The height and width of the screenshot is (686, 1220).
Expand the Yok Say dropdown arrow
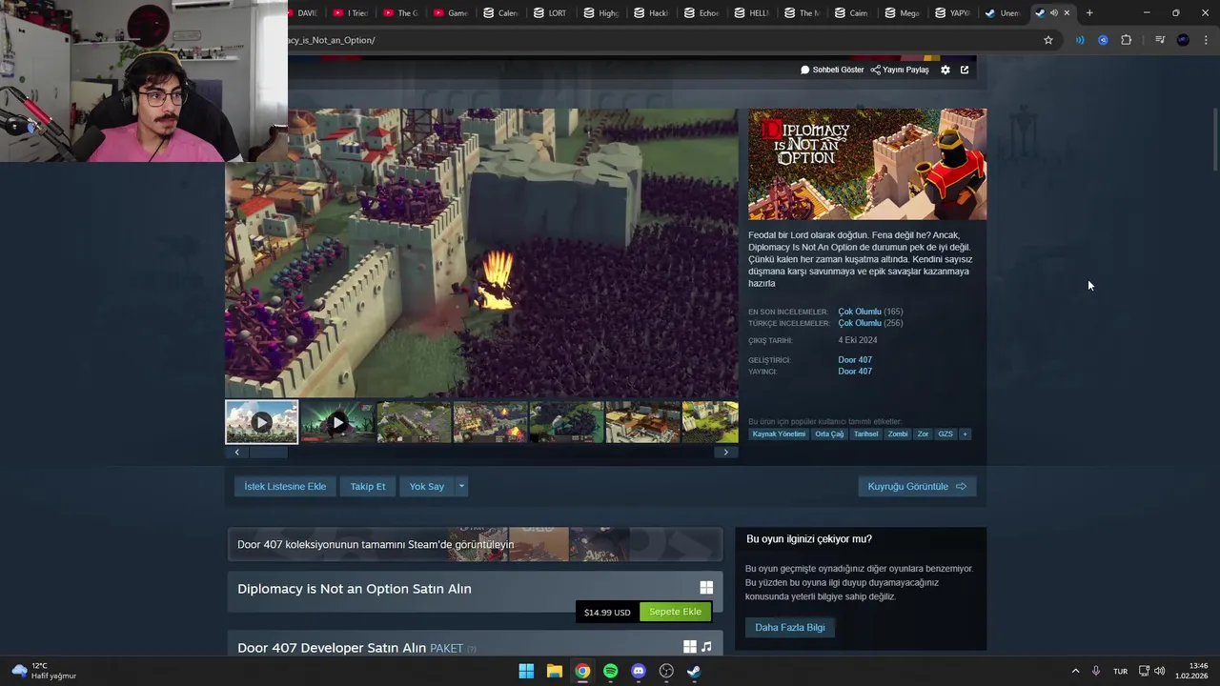[x=461, y=486]
